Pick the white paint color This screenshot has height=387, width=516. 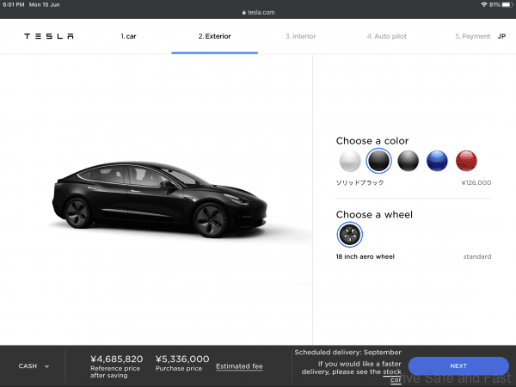(350, 161)
